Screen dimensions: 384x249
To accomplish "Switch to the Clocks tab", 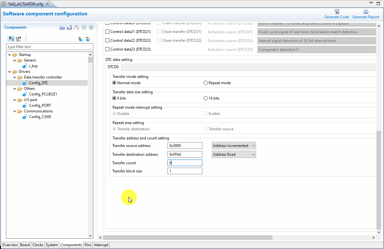I will click(38, 245).
